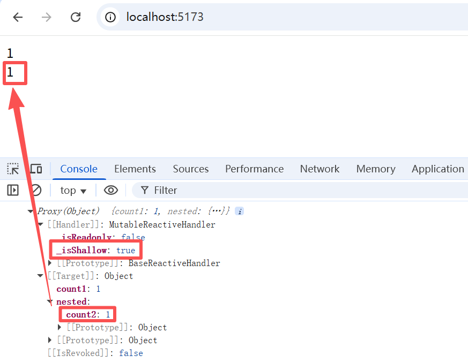
Task: Click the first 1 on the page
Action: pos(10,54)
